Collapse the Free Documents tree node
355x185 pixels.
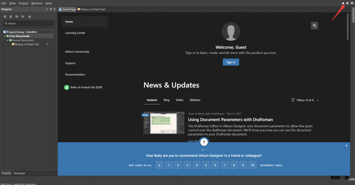click(x=5, y=36)
